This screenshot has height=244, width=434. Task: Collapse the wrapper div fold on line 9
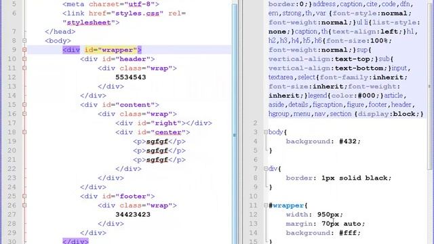coord(24,49)
